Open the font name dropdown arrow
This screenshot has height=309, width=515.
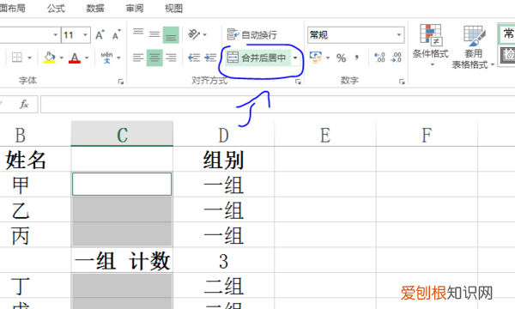[x=55, y=35]
